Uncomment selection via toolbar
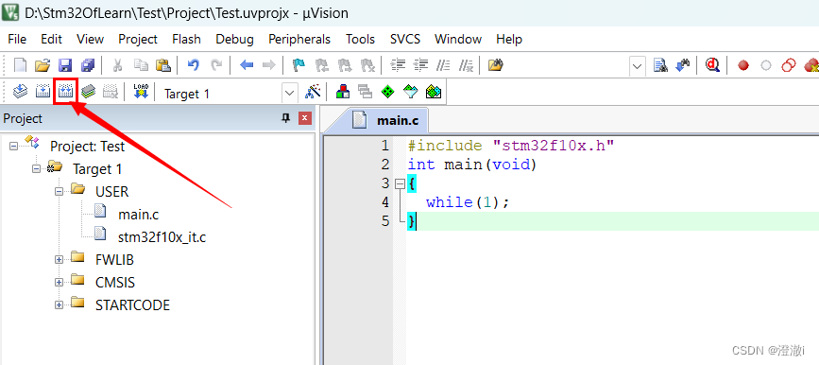 pyautogui.click(x=466, y=65)
